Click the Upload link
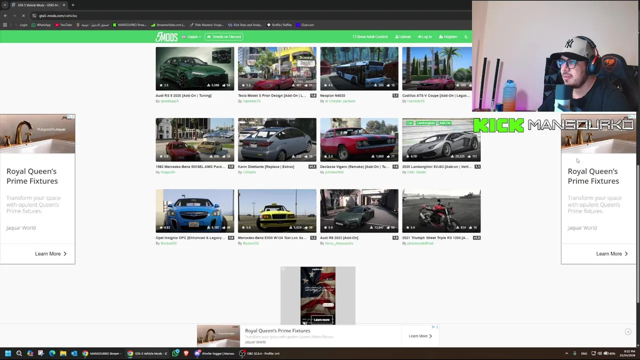The width and height of the screenshot is (640, 360). 402,36
